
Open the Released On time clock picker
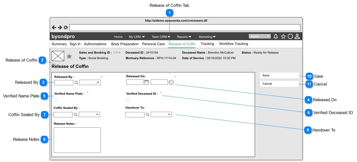point(171,82)
